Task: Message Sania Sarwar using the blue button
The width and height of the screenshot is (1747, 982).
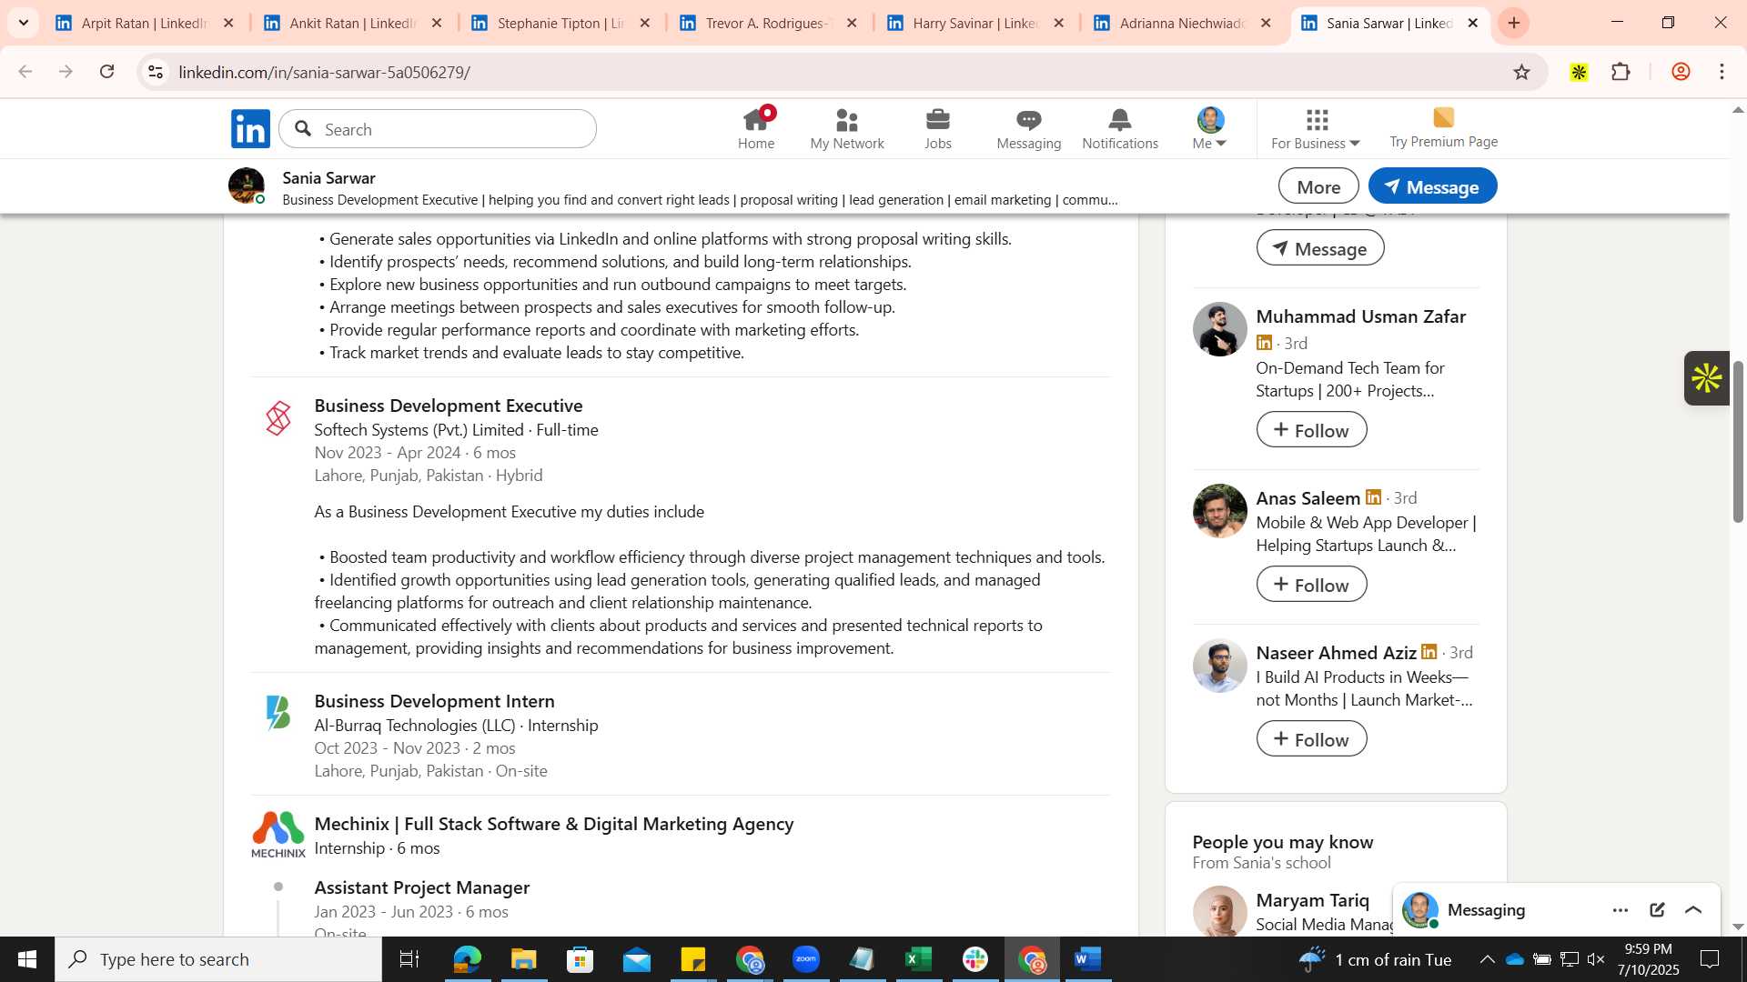Action: point(1432,186)
